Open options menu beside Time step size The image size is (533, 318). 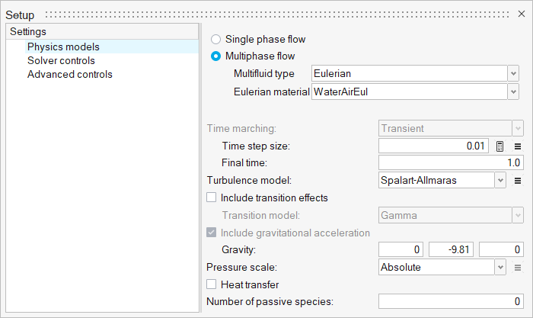(518, 146)
